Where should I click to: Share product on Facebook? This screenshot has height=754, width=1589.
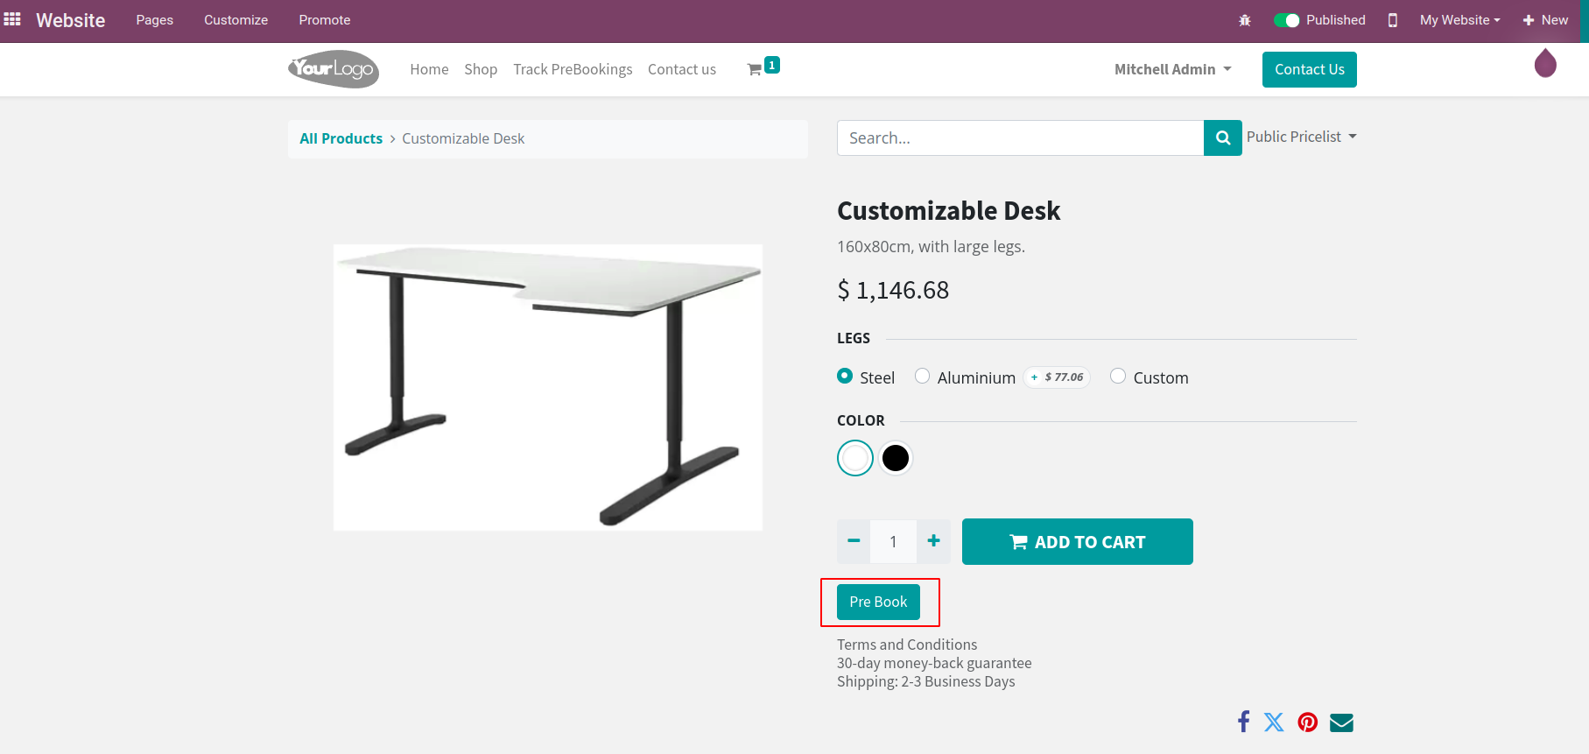pyautogui.click(x=1243, y=722)
